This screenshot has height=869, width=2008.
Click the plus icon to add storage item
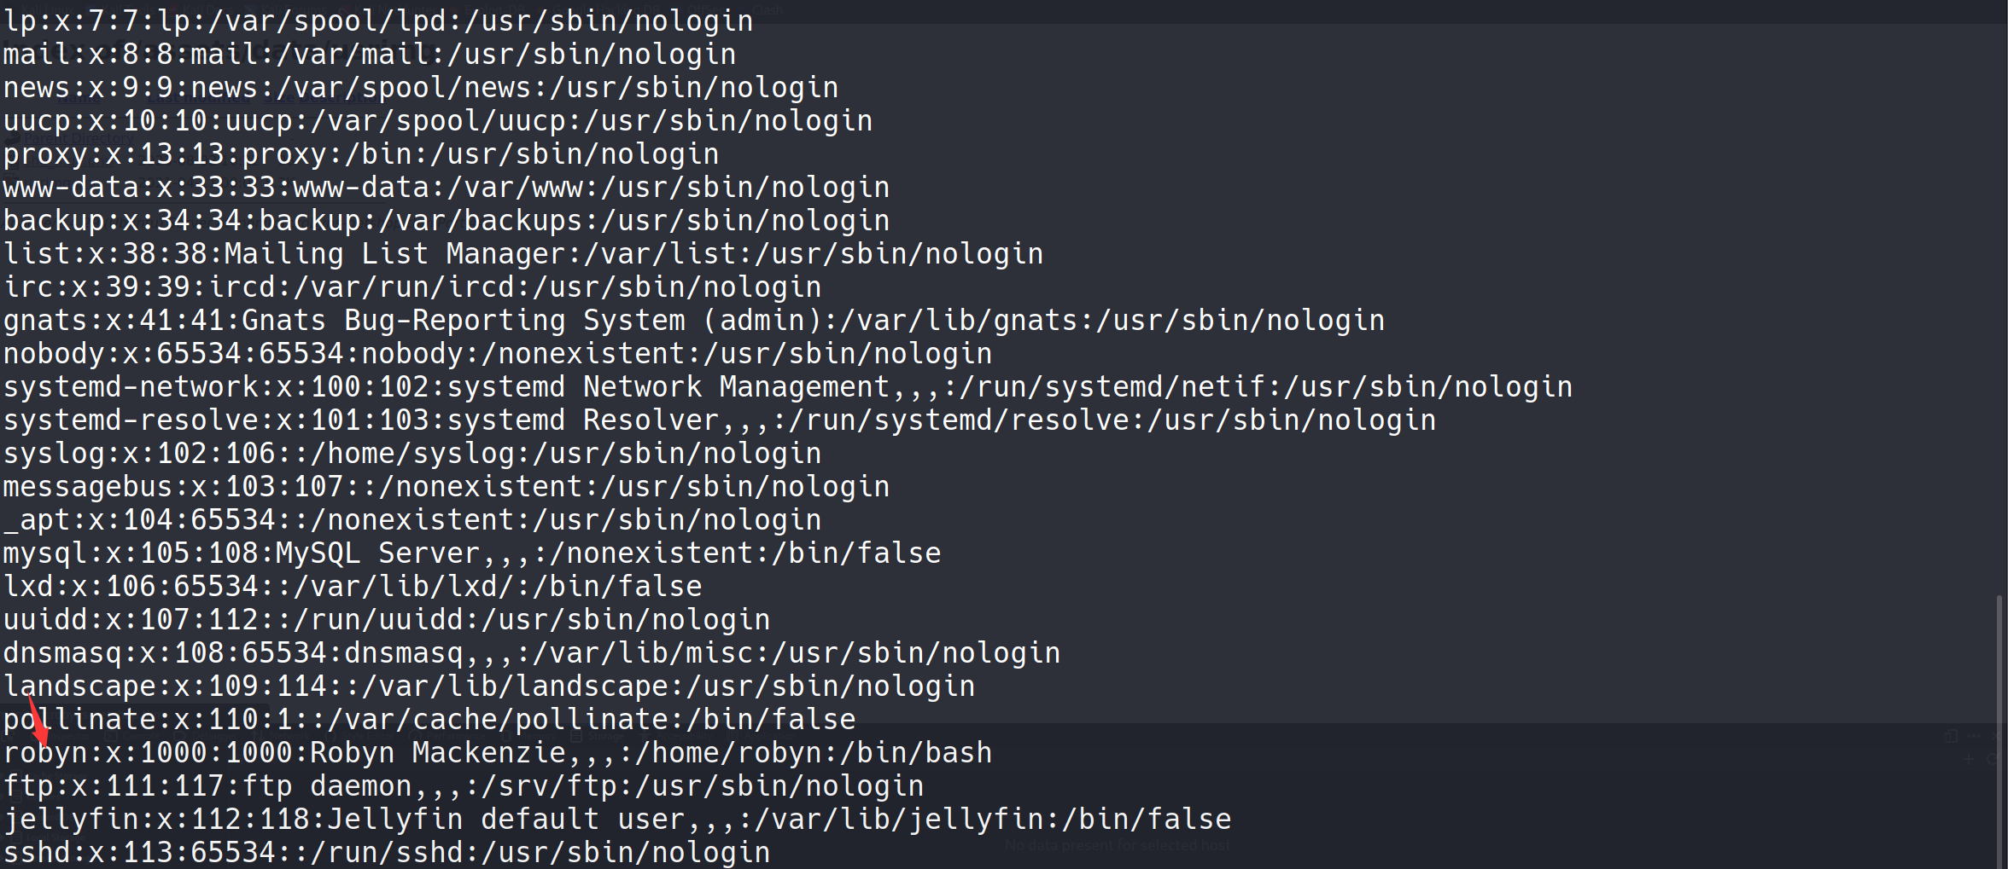pyautogui.click(x=1969, y=759)
